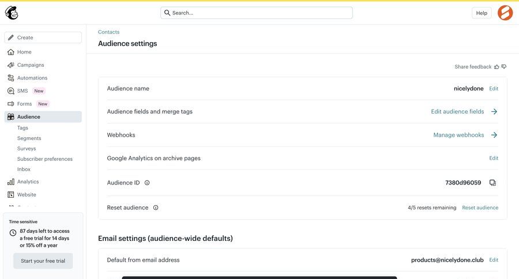Click the products@nicelydone.club email value
The width and height of the screenshot is (519, 279).
click(x=447, y=260)
